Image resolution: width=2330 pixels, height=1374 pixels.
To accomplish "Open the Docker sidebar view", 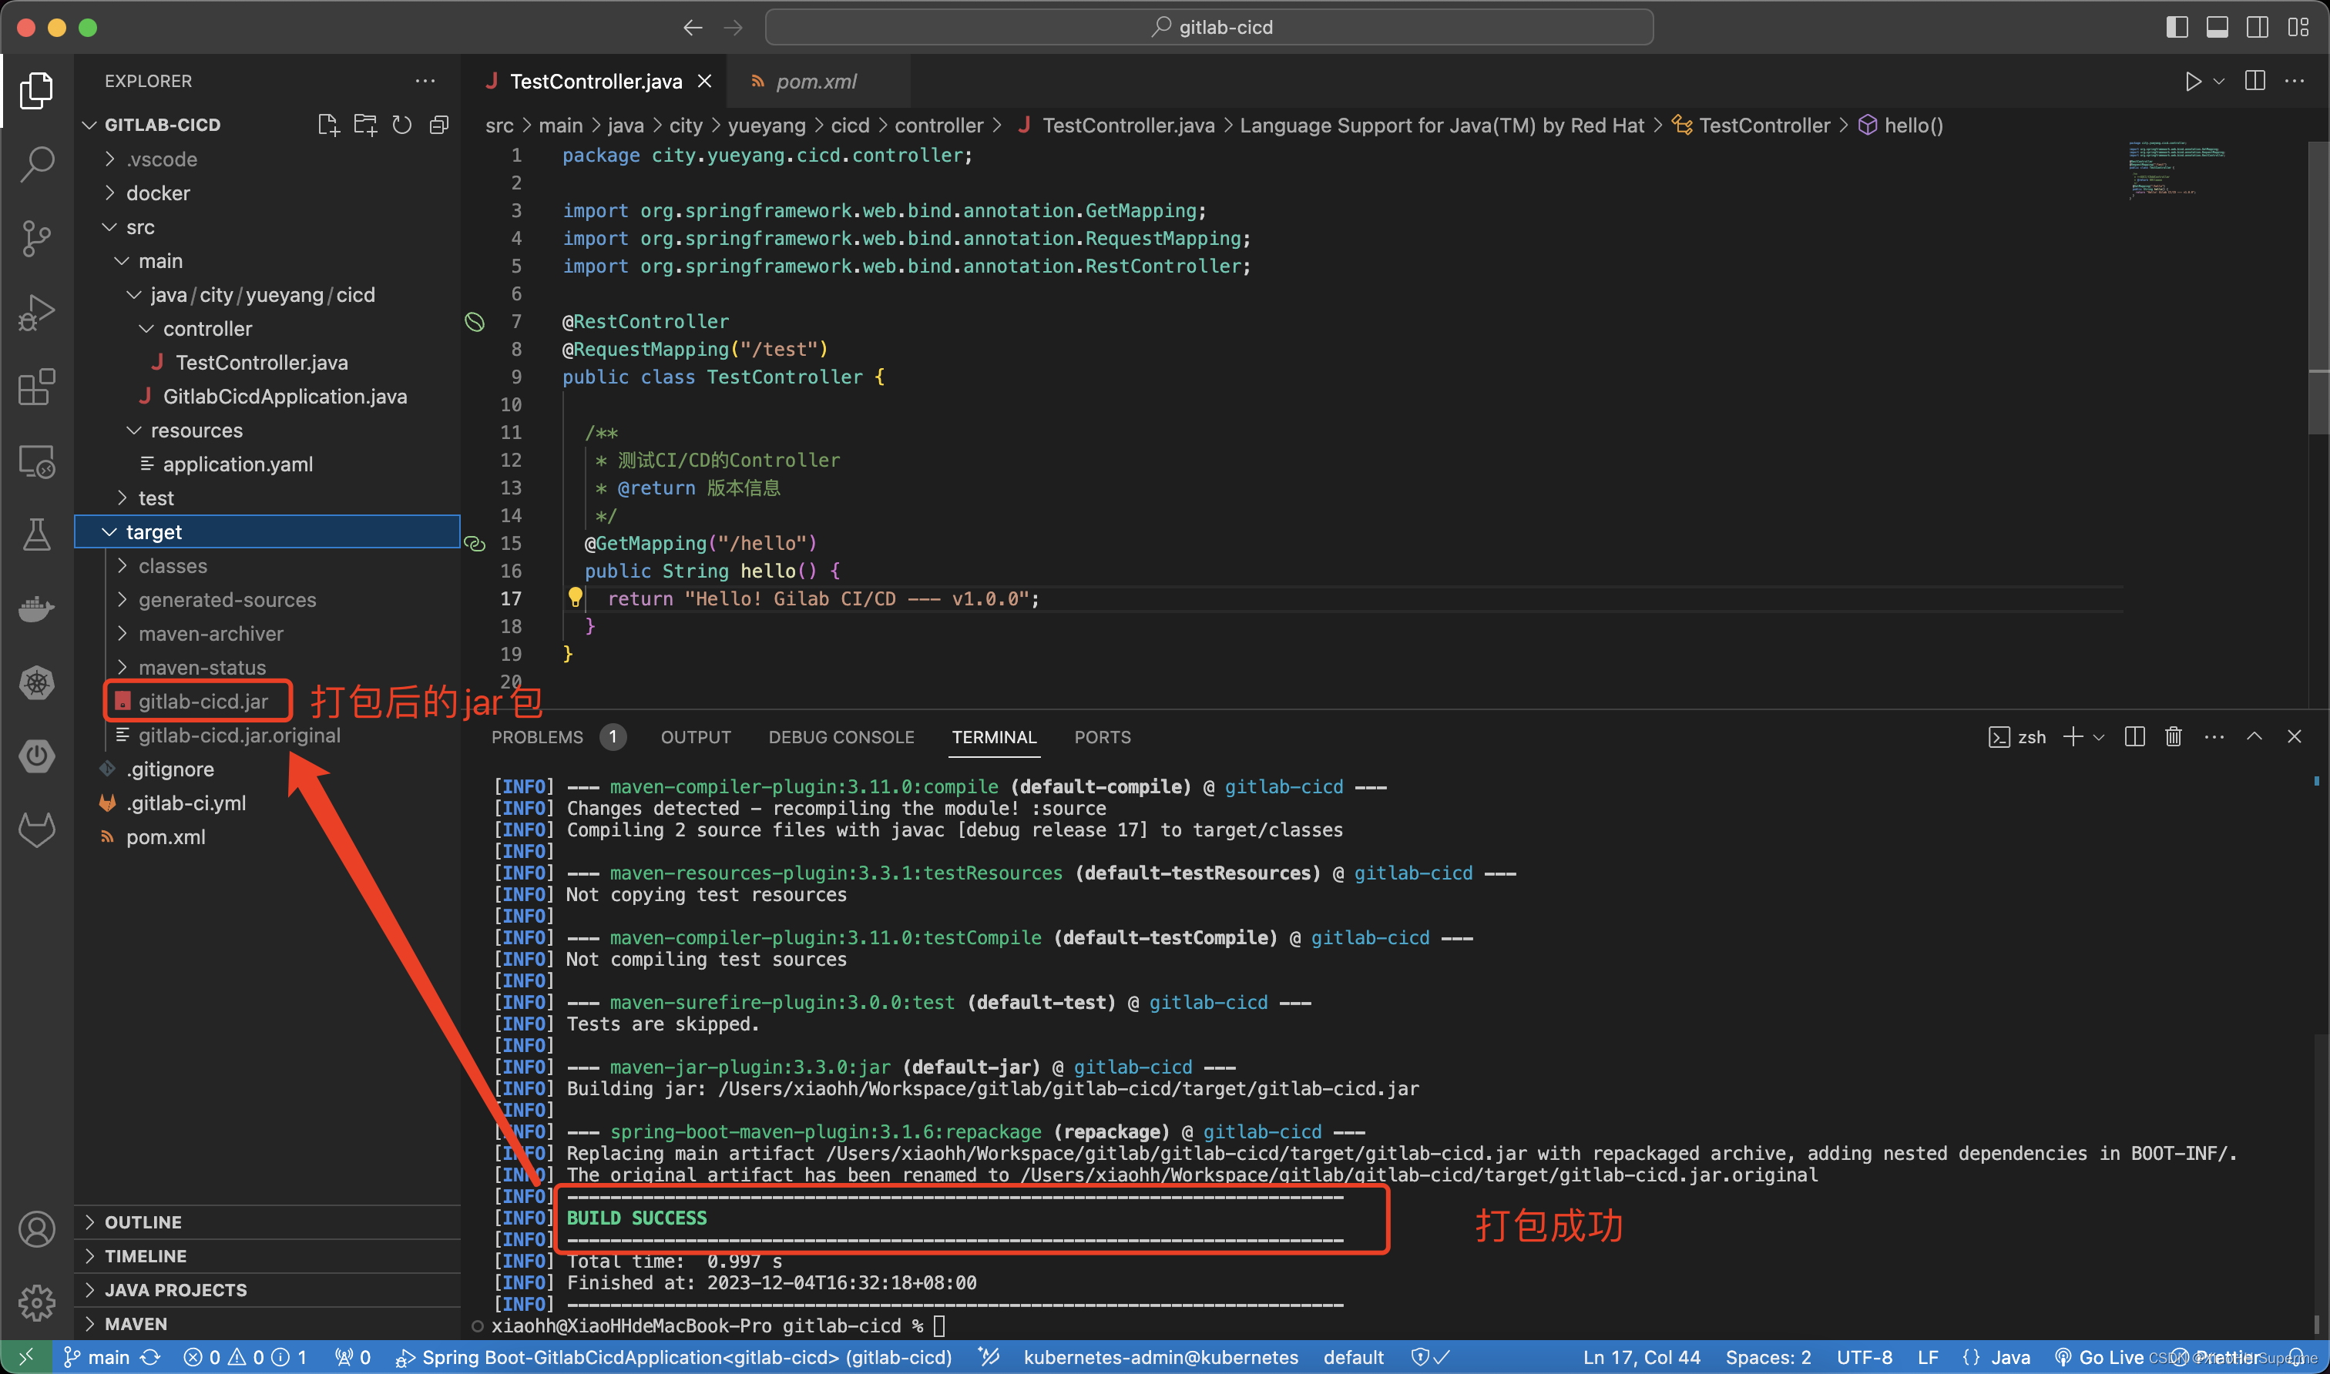I will (x=36, y=608).
